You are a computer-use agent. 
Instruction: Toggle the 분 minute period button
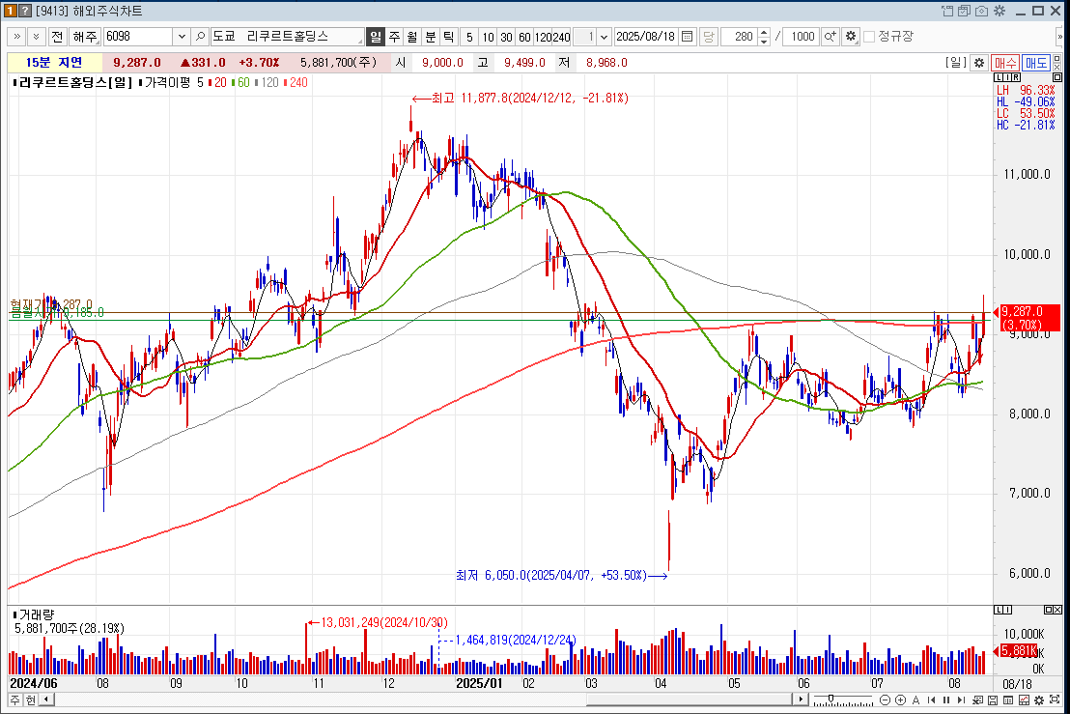click(x=431, y=37)
